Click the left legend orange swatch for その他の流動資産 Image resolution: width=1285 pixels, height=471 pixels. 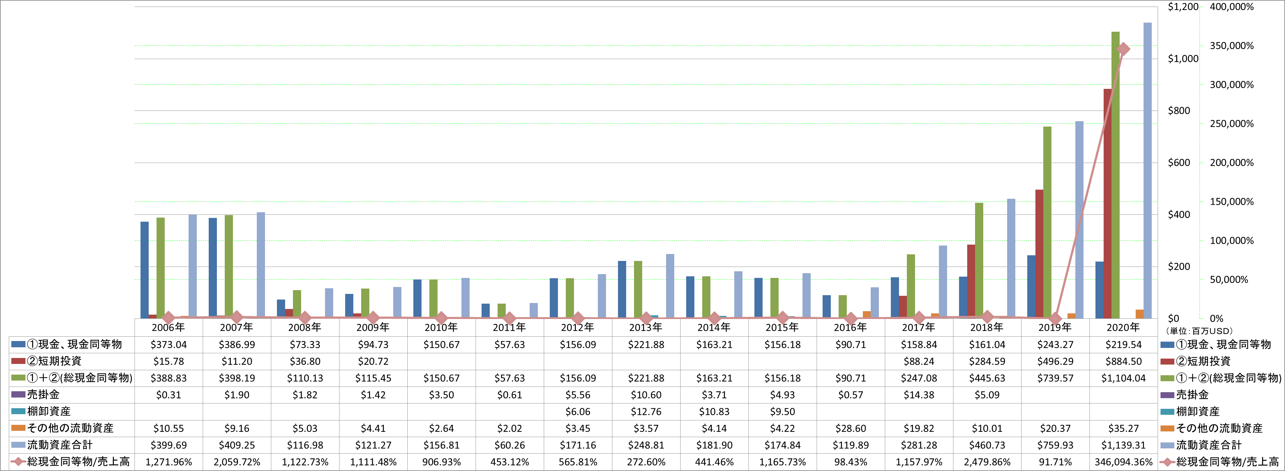coord(19,428)
